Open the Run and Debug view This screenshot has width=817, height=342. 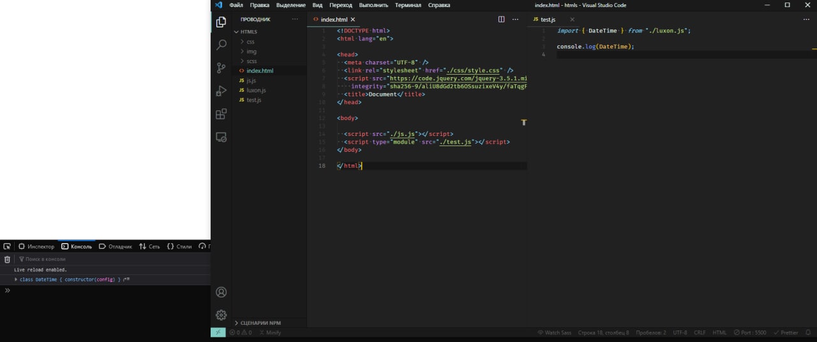(221, 91)
